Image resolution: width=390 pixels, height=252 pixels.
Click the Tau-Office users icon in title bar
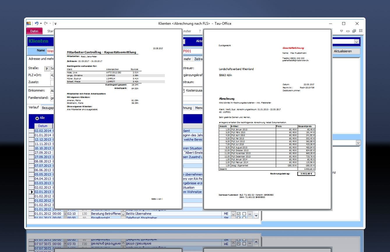click(x=29, y=24)
